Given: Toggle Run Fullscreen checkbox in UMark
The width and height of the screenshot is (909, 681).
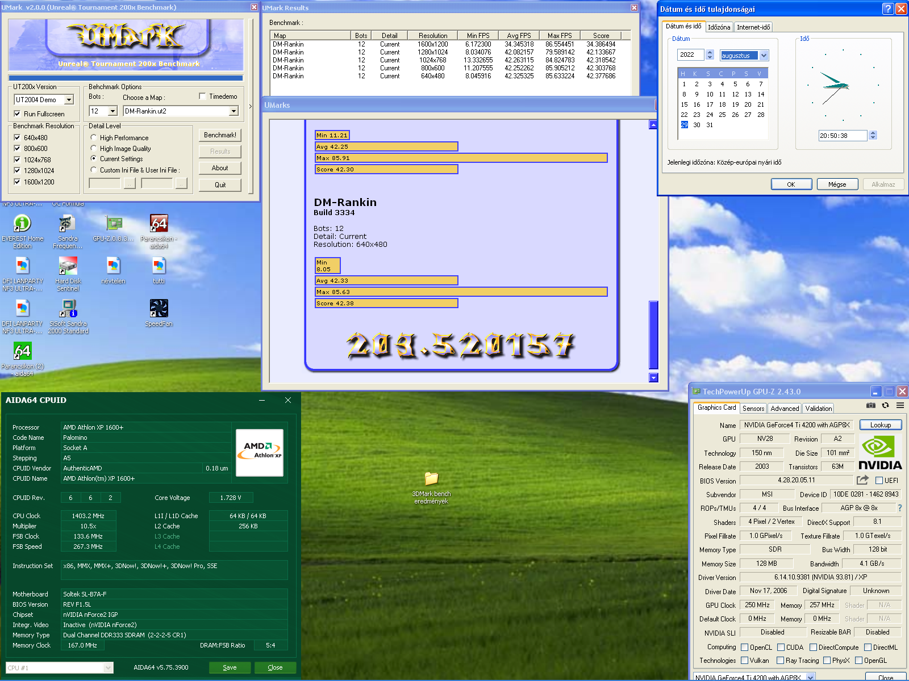Looking at the screenshot, I should point(17,113).
